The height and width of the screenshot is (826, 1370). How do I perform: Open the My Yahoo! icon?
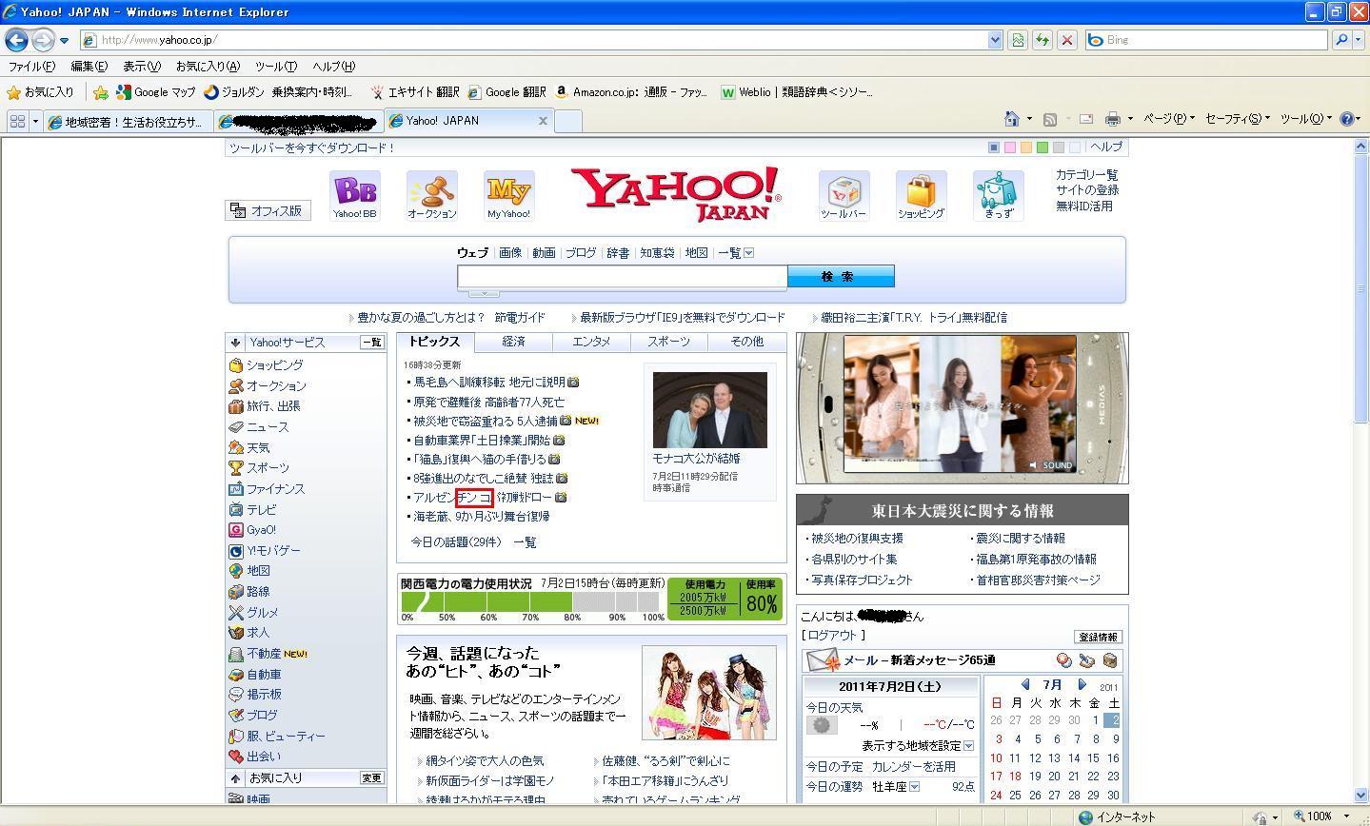click(508, 195)
